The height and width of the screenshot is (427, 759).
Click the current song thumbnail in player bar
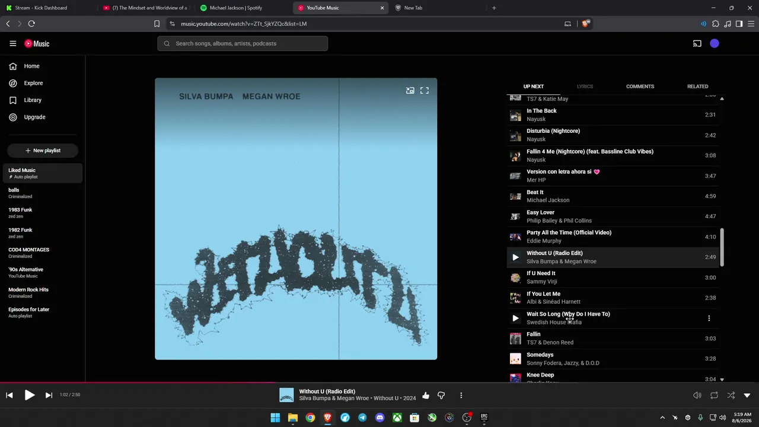286,395
